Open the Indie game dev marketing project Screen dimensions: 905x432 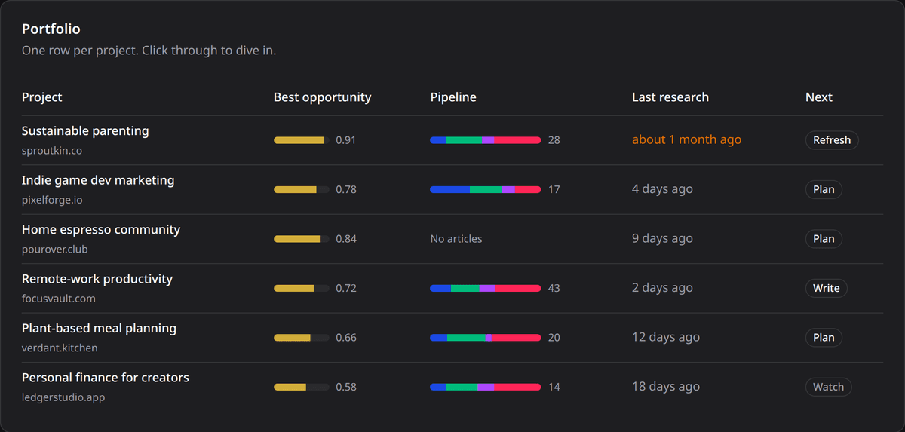tap(98, 180)
